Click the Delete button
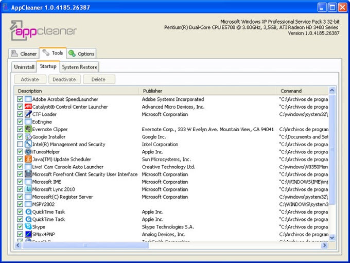350x263 pixels. tap(99, 79)
